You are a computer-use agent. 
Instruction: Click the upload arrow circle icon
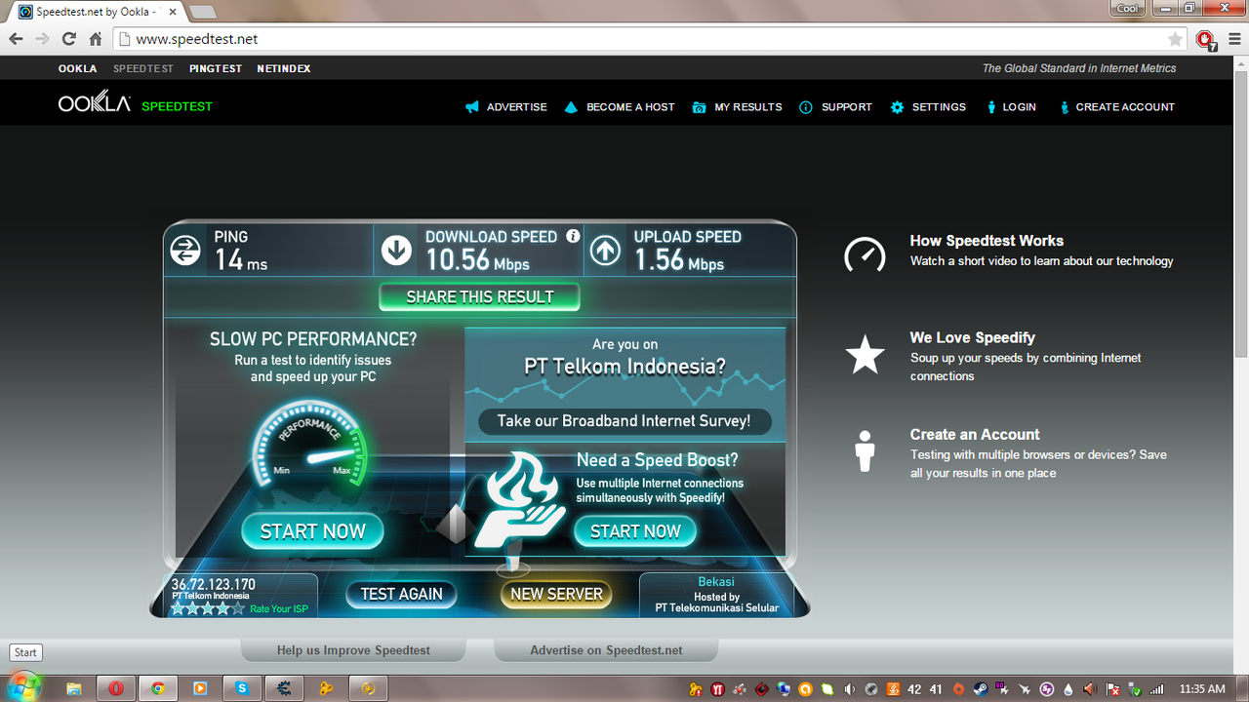click(606, 251)
